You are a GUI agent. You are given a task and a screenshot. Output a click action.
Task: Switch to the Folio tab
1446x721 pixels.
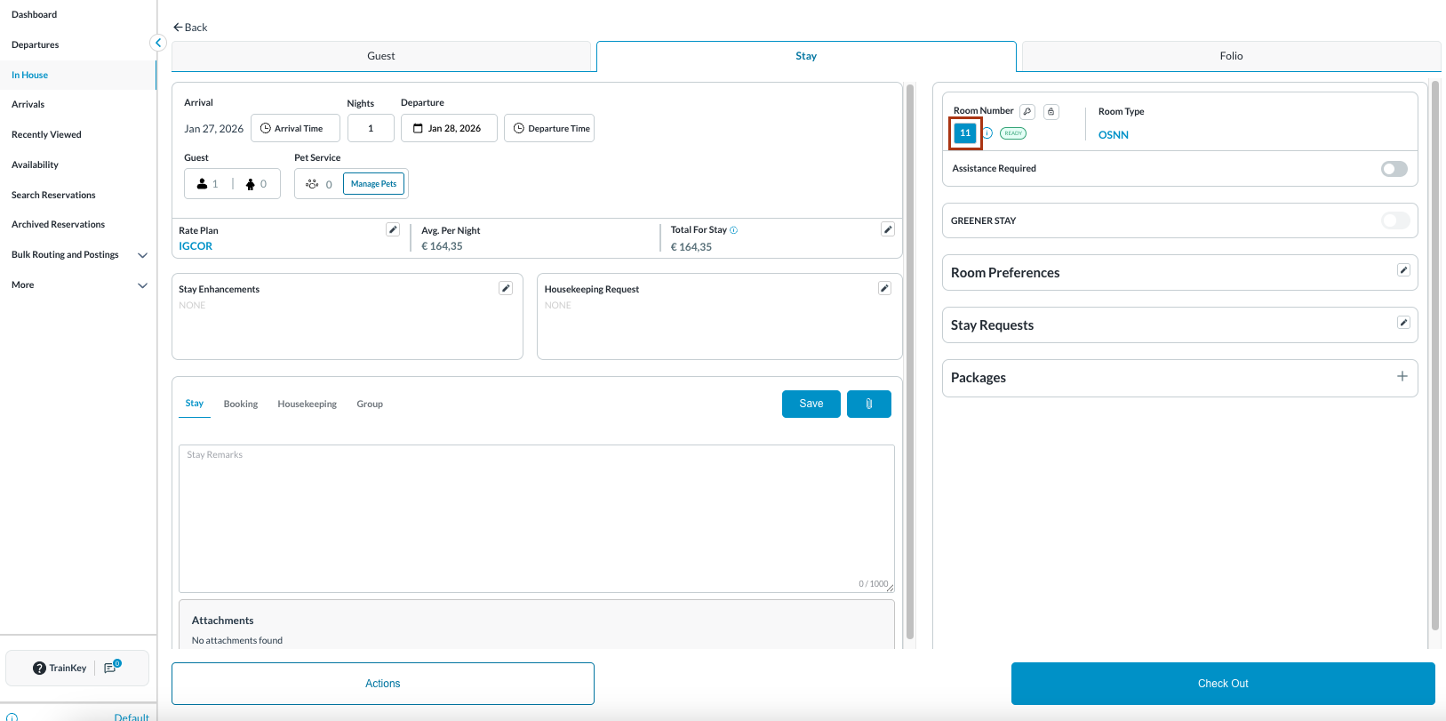coord(1230,56)
